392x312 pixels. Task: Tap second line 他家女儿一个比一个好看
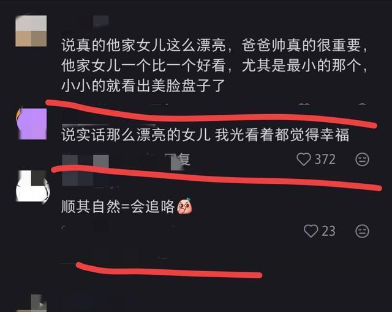(x=143, y=66)
